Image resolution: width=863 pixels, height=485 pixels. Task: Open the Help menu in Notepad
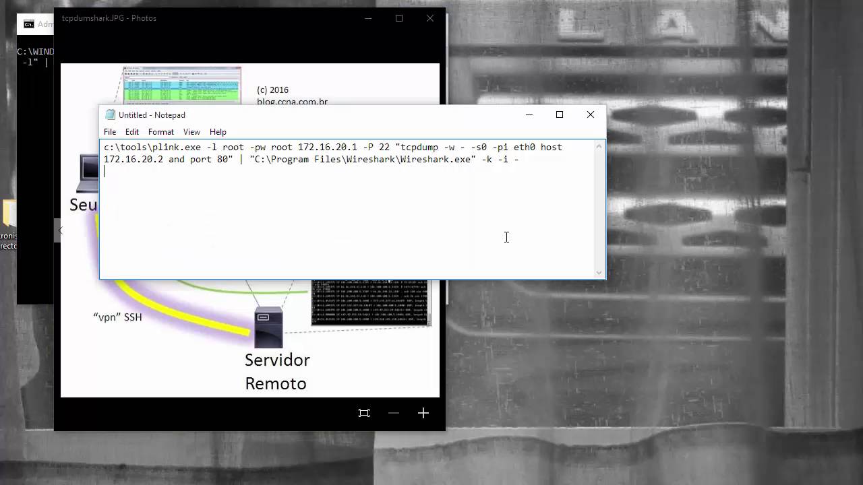coord(218,132)
